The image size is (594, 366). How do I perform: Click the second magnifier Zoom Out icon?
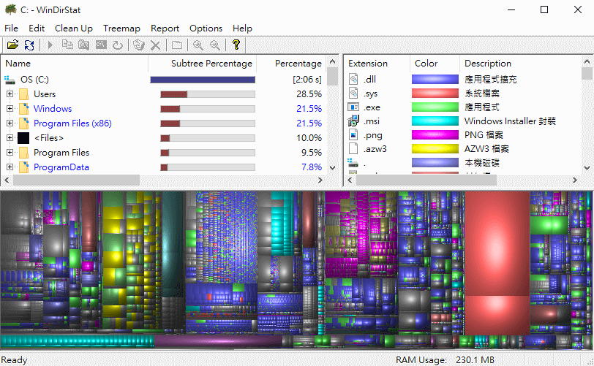coord(215,45)
